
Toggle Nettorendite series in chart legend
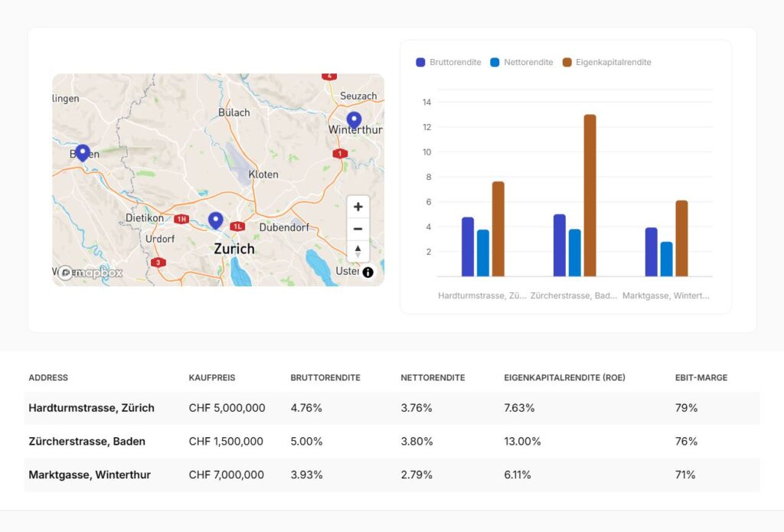pyautogui.click(x=521, y=62)
